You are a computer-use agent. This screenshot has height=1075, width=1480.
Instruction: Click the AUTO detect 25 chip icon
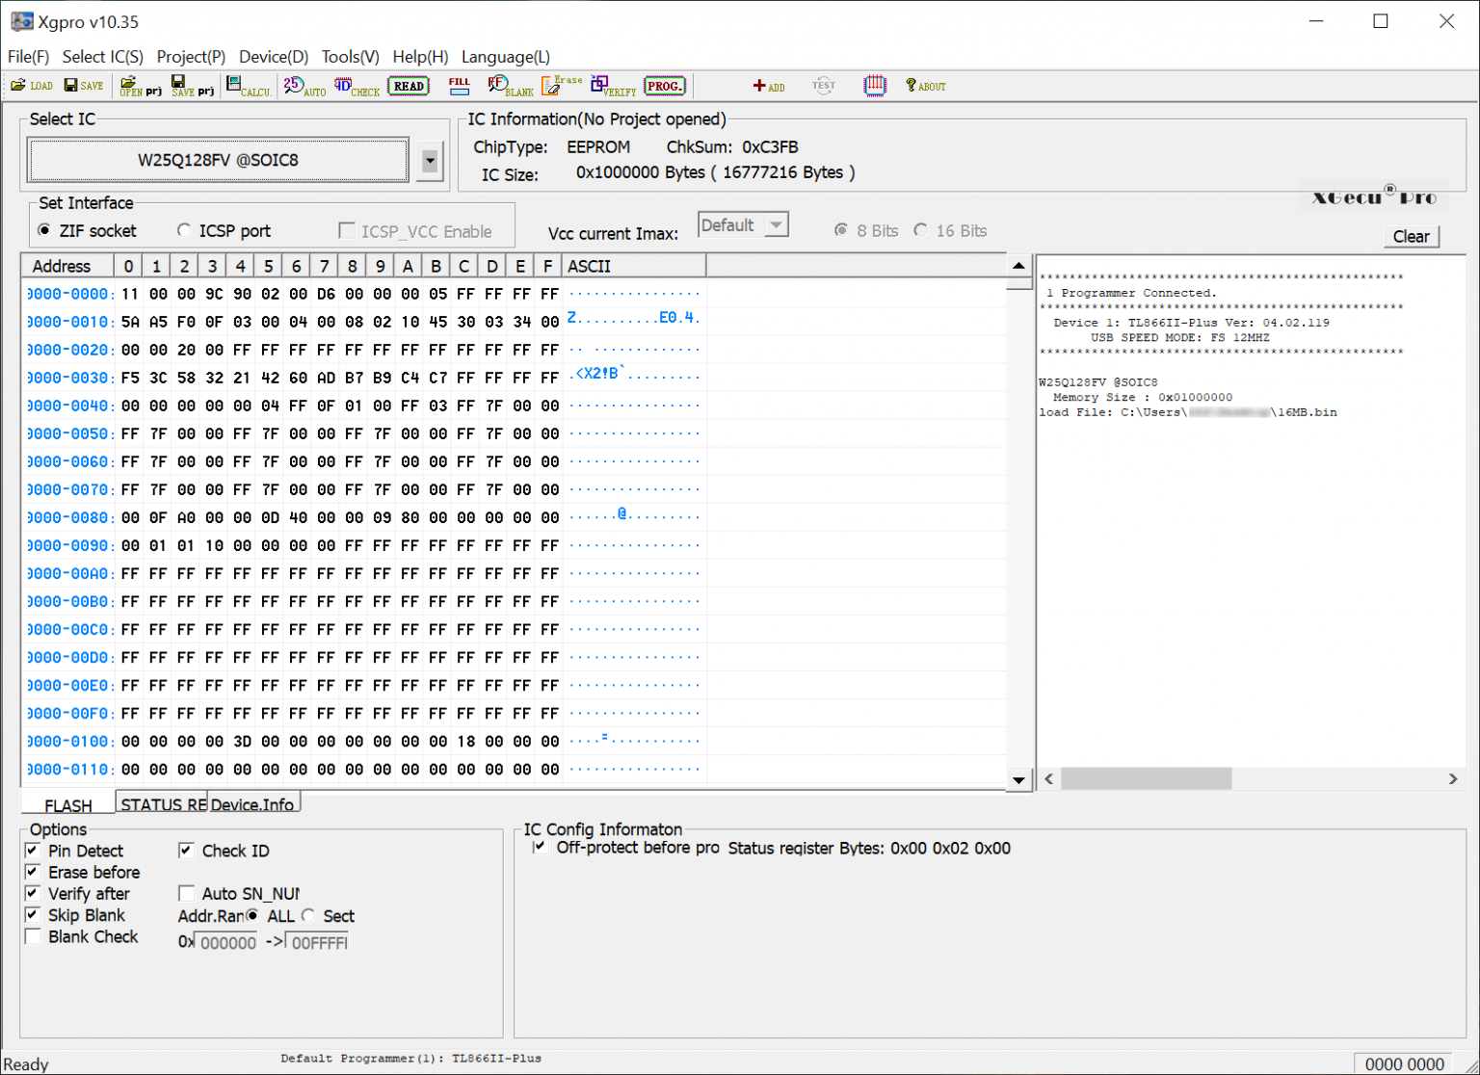[304, 86]
